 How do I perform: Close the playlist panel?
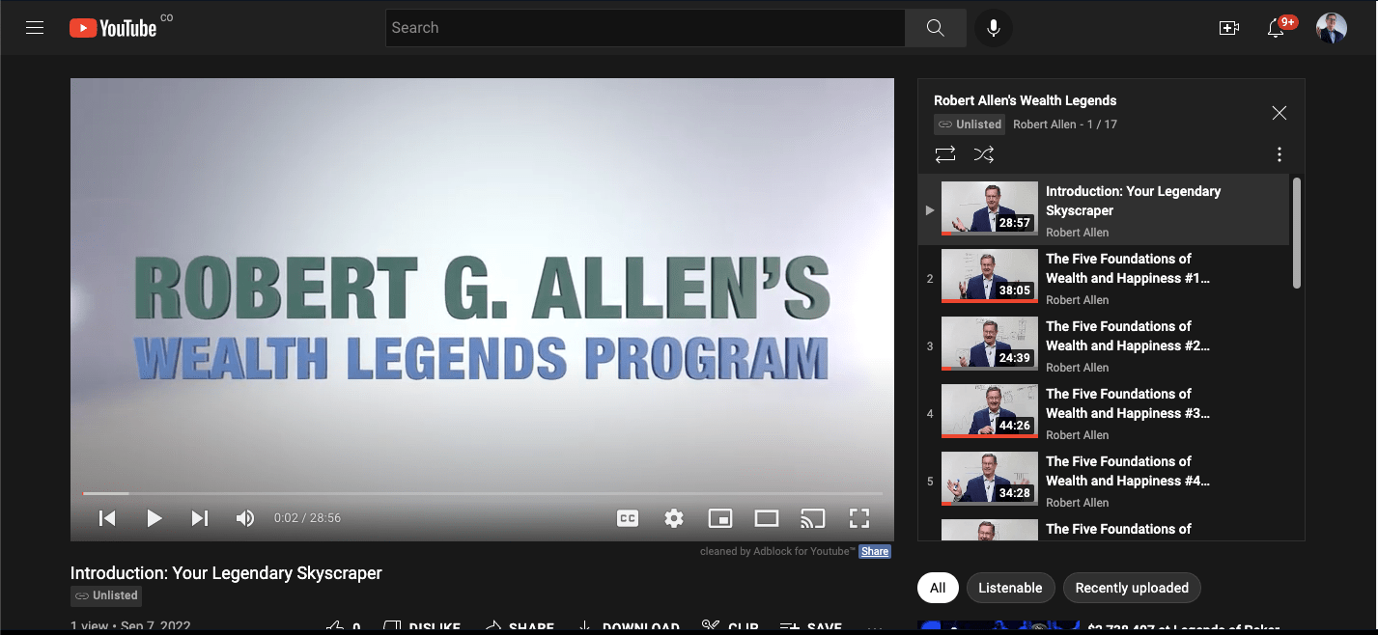coord(1280,113)
